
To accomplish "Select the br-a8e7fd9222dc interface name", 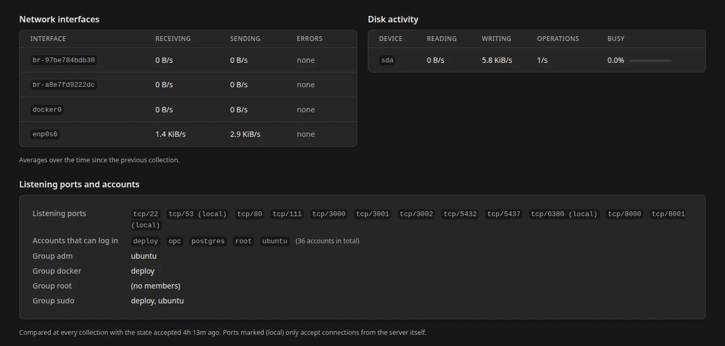I will [63, 85].
